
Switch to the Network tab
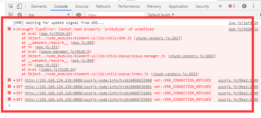pyautogui.click(x=103, y=6)
